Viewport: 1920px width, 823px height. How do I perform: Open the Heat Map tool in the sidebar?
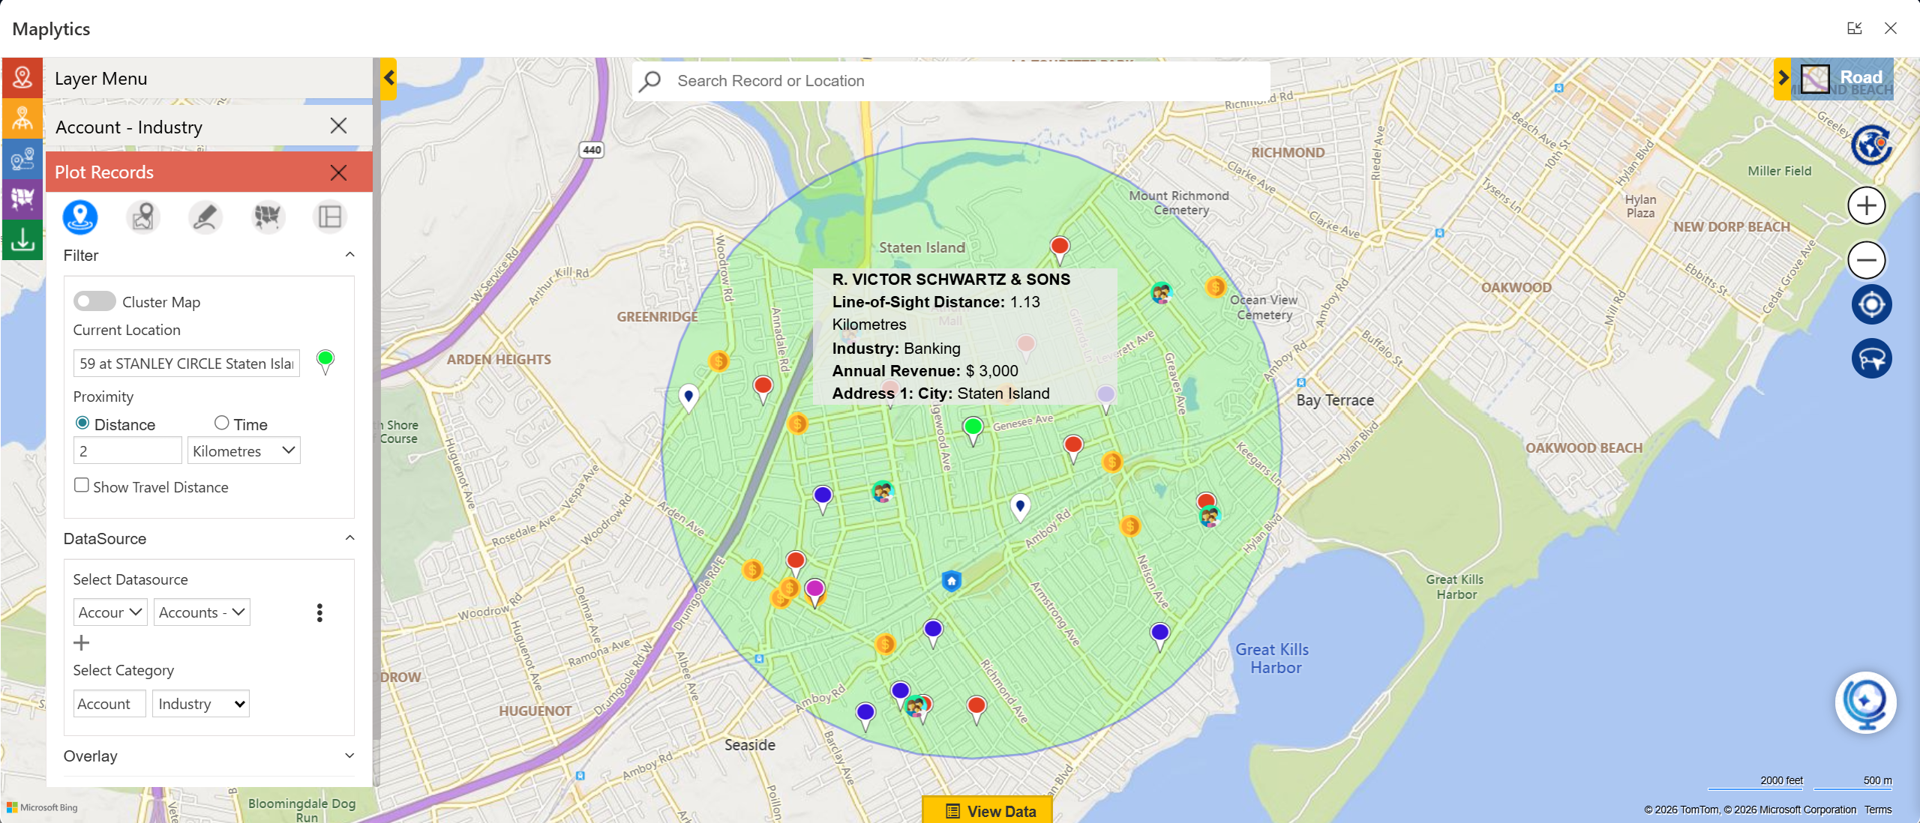pyautogui.click(x=22, y=200)
